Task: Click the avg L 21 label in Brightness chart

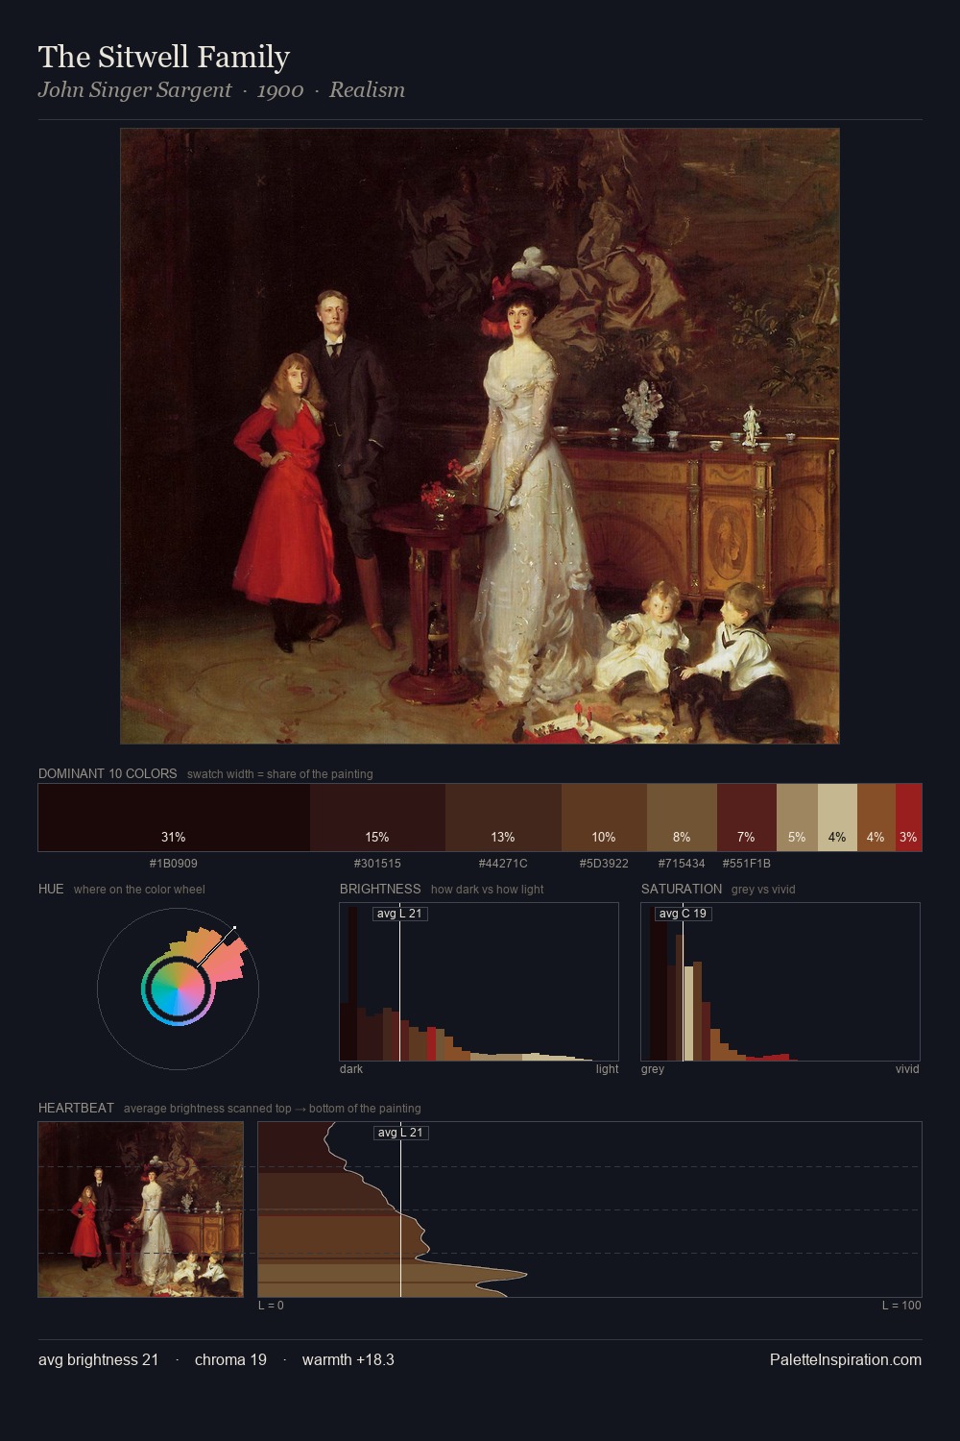Action: click(399, 914)
